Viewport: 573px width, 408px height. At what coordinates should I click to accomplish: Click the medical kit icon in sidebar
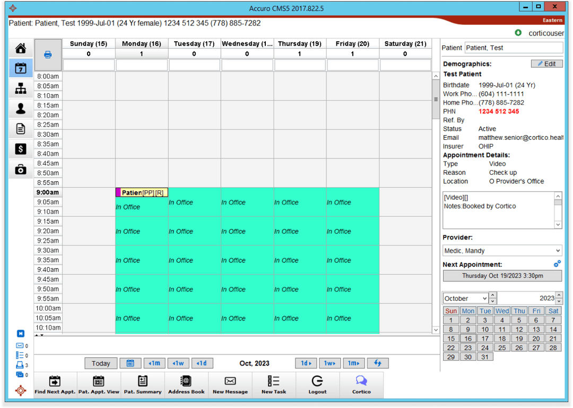(20, 169)
